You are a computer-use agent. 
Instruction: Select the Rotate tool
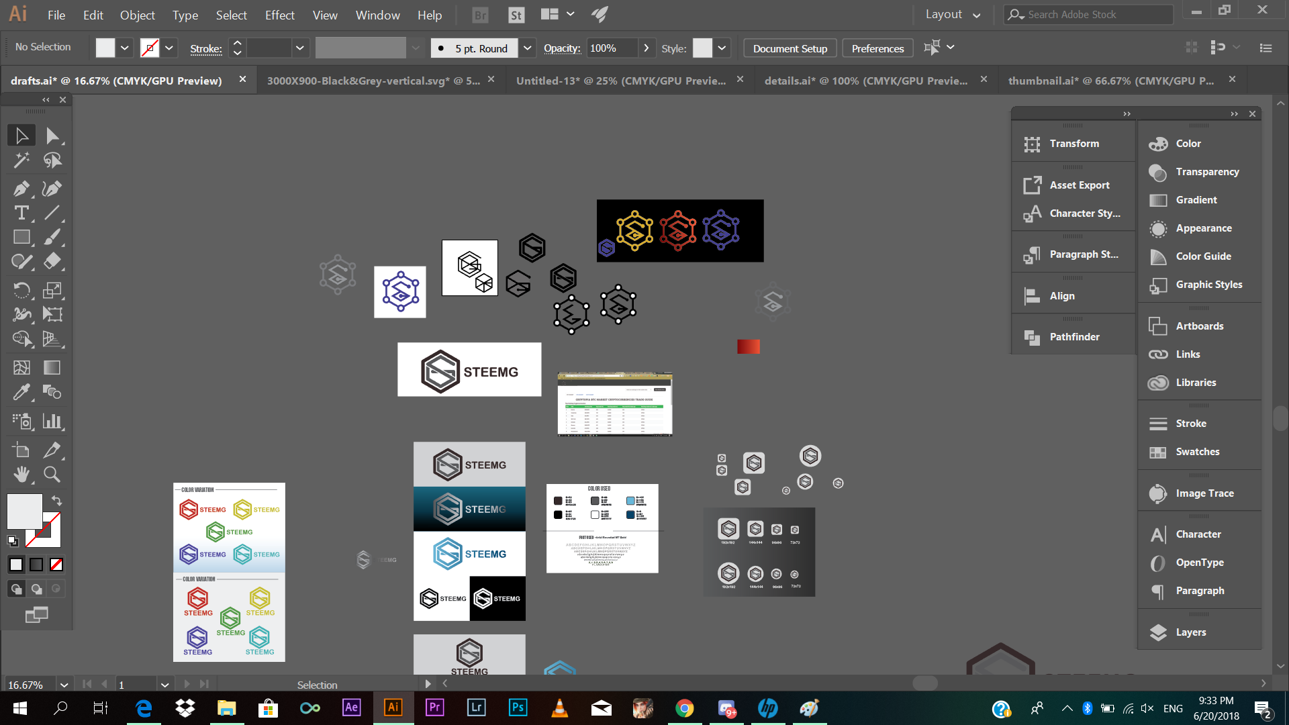tap(21, 290)
